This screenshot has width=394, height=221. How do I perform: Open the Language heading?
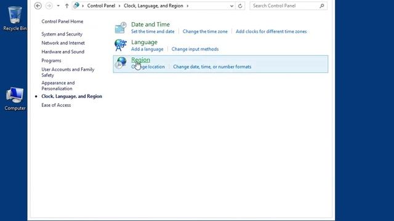click(x=144, y=42)
